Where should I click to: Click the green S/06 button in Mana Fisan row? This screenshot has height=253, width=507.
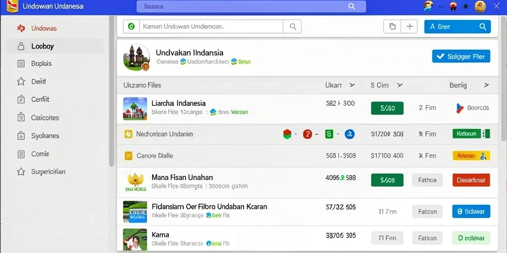(x=387, y=180)
